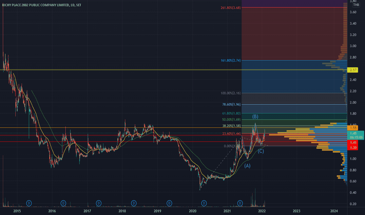365x215 pixels.
Task: Click the 0.80 price axis value
Action: [x=353, y=170]
